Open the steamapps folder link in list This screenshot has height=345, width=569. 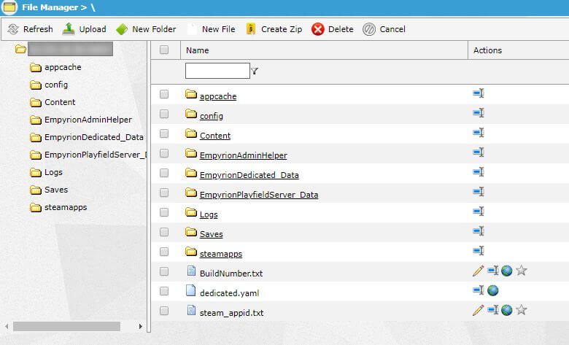click(220, 254)
